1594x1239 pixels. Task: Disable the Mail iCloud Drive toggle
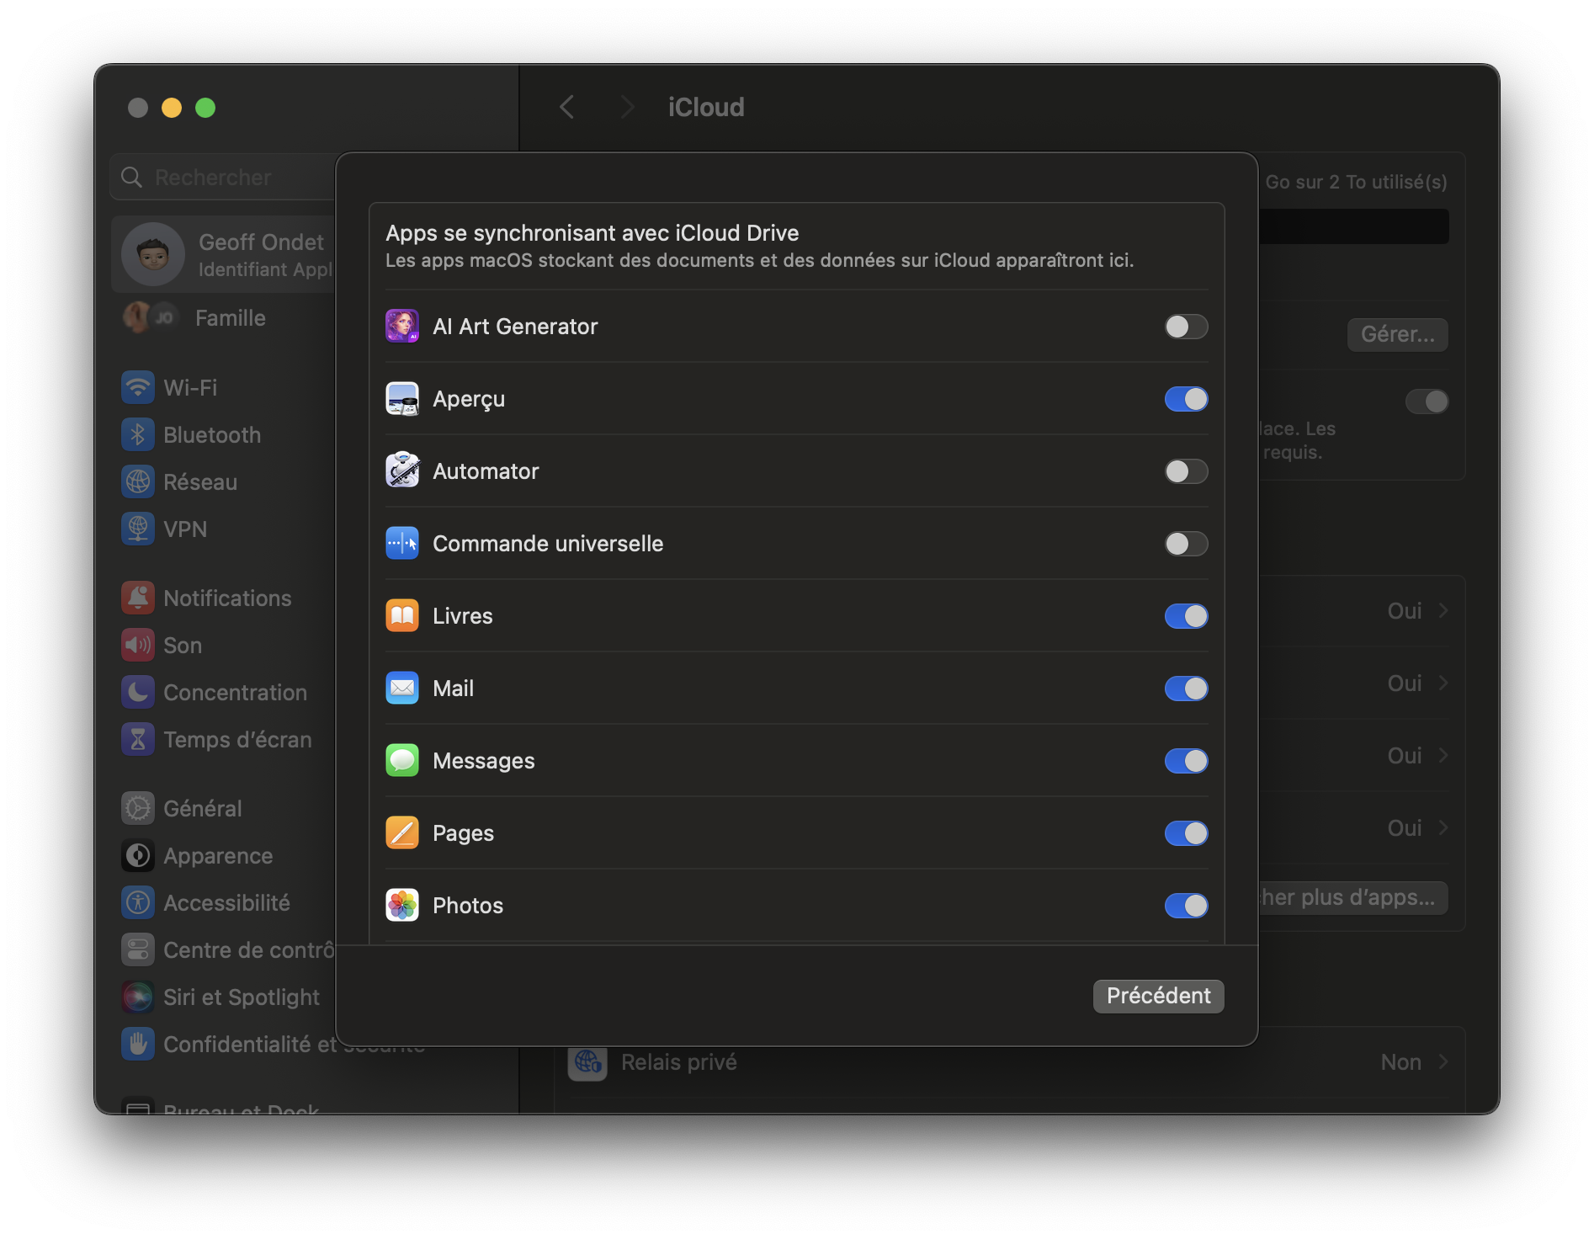[1185, 689]
